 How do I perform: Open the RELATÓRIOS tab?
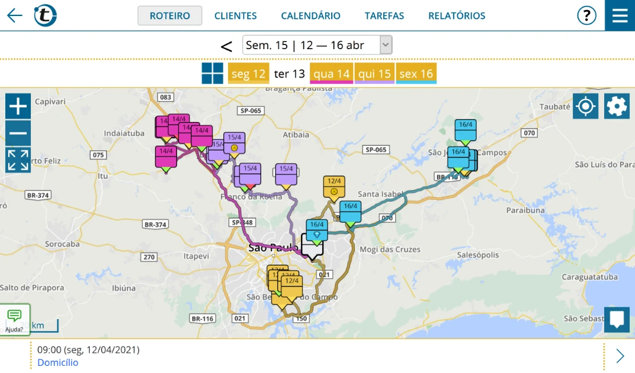(x=456, y=16)
